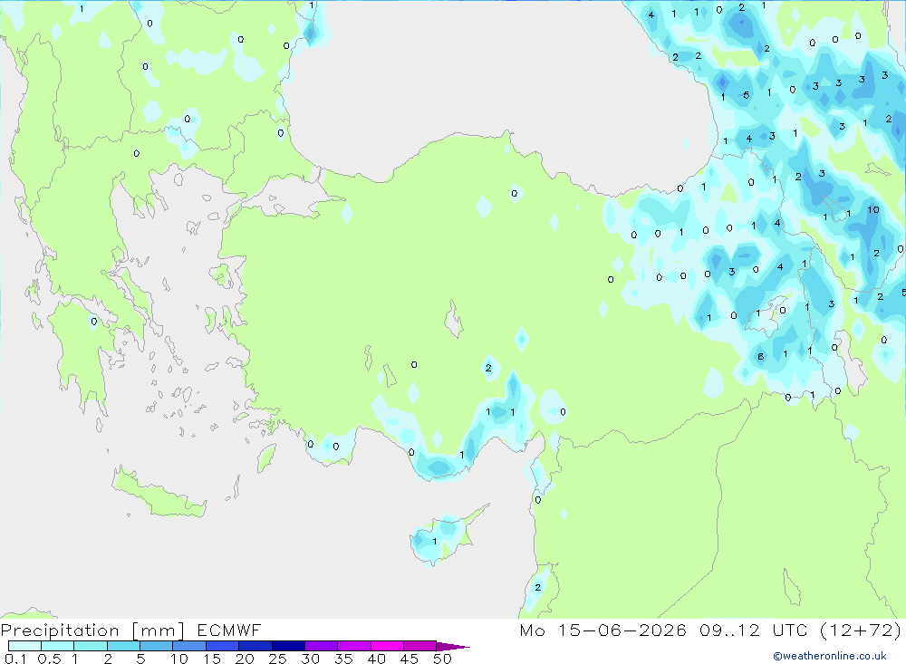The width and height of the screenshot is (906, 664).
Task: Select the 5–10 mm legend color box
Action: (157, 646)
